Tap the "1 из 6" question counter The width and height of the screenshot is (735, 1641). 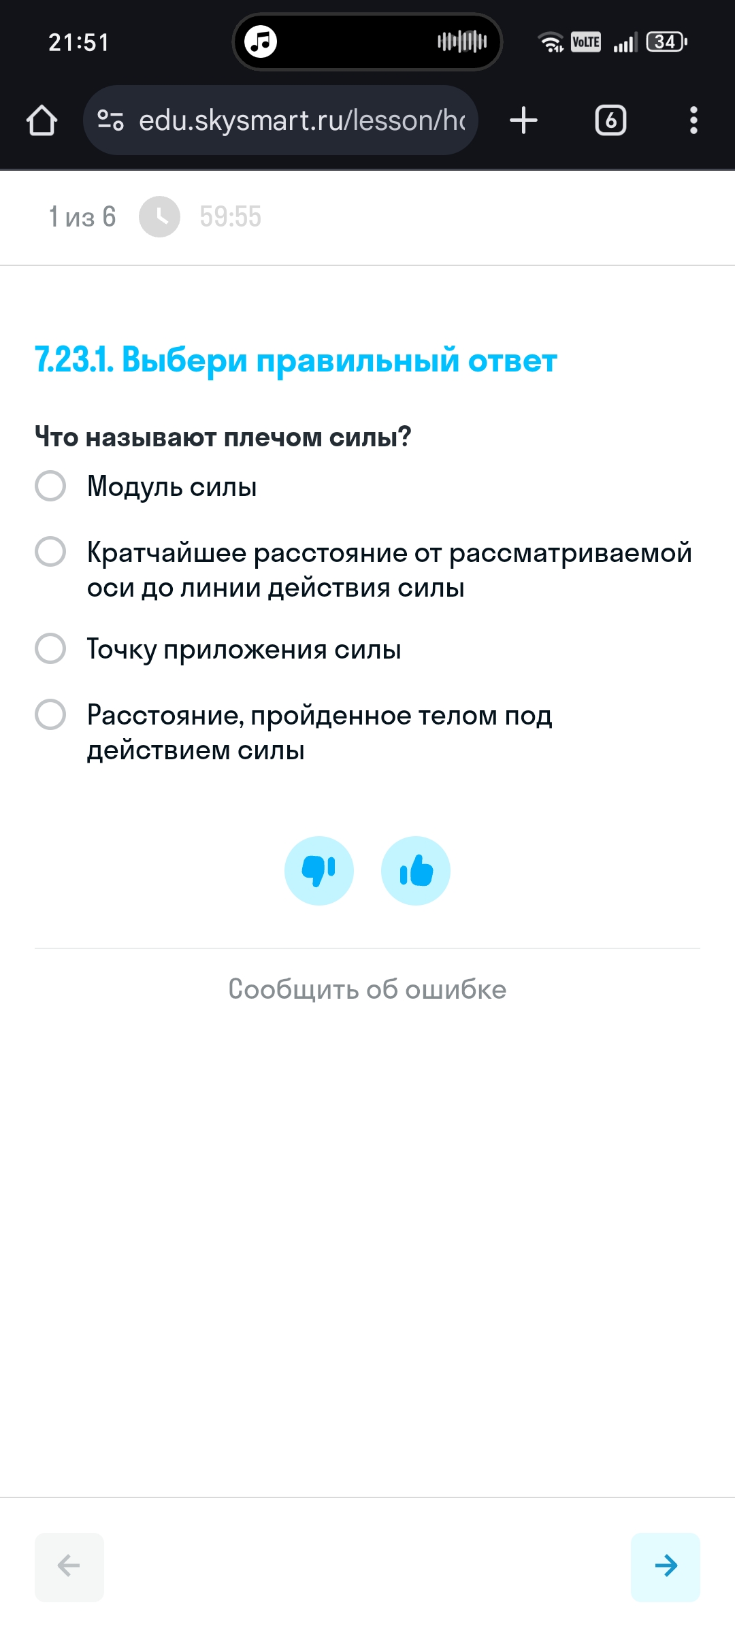[x=82, y=217]
